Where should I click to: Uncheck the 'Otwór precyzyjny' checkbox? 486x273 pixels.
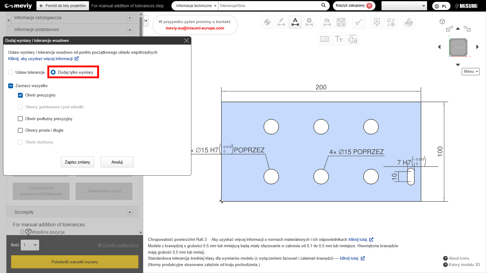click(x=20, y=95)
